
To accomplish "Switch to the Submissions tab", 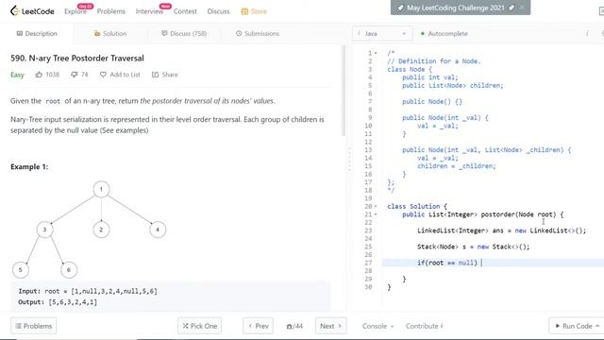I will click(258, 34).
